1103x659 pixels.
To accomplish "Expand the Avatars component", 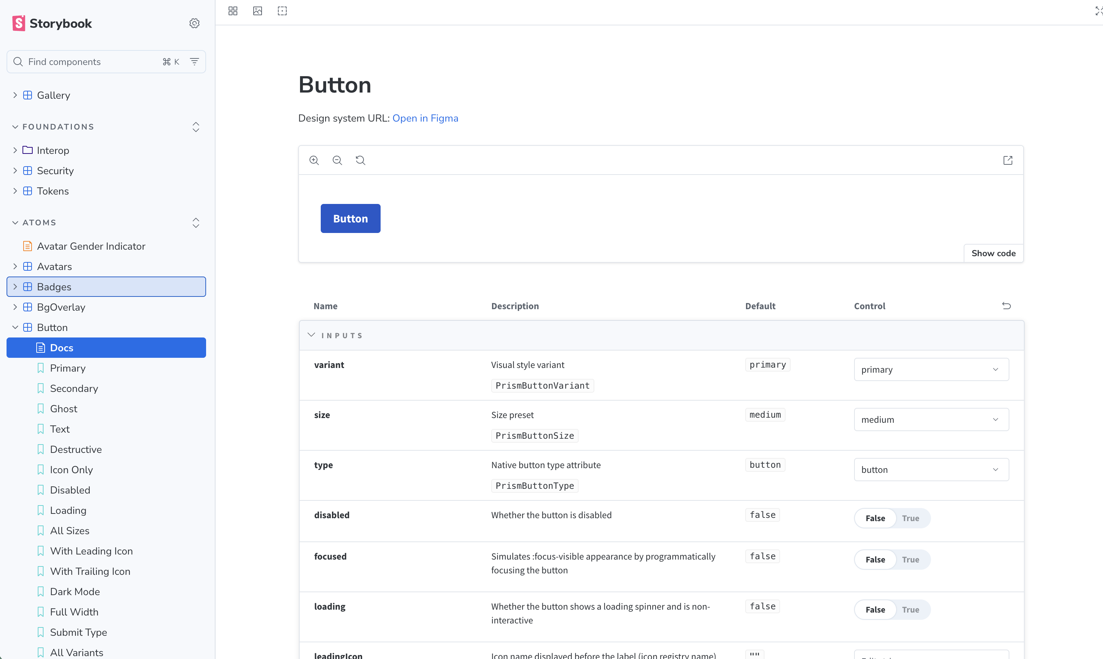I will pos(106,266).
